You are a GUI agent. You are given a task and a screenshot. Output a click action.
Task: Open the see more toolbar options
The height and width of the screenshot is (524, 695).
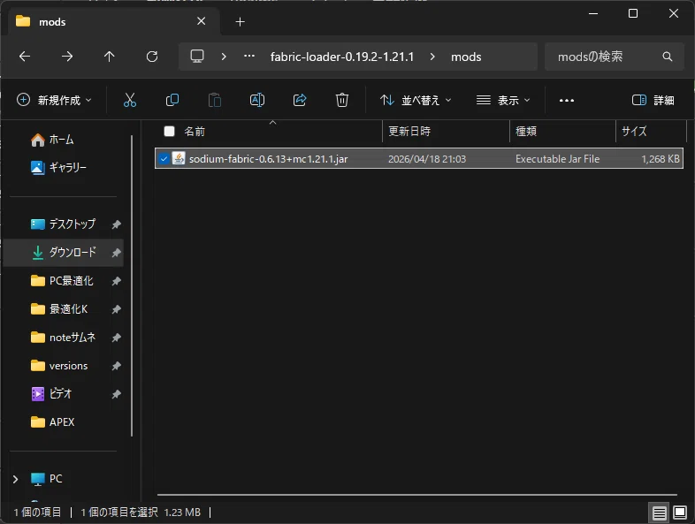tap(567, 101)
